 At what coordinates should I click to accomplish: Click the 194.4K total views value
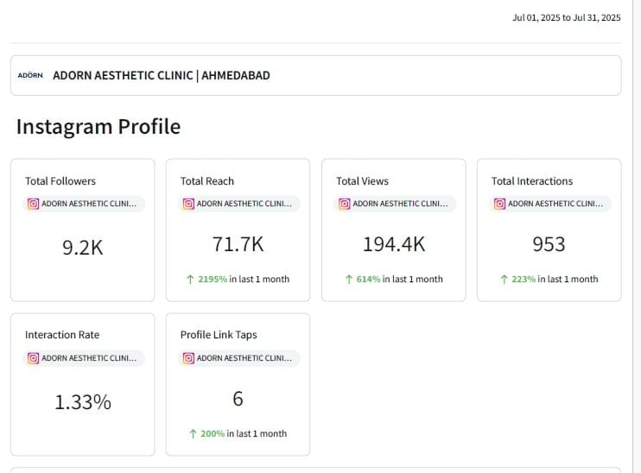point(393,245)
